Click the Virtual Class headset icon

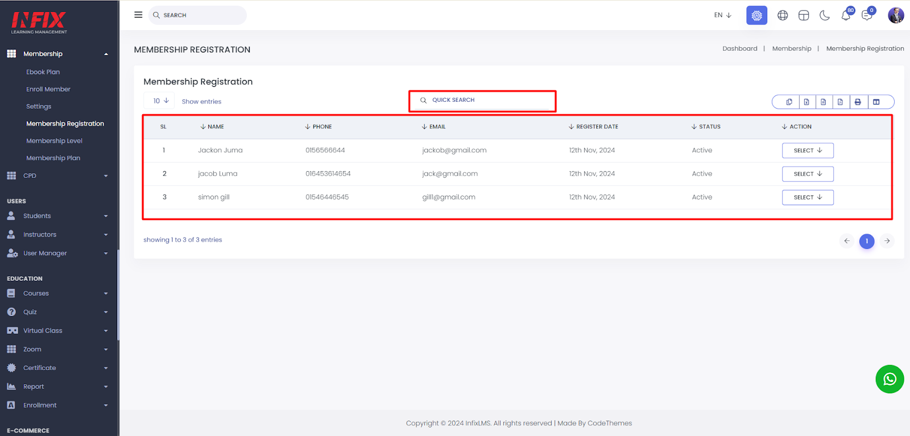(x=12, y=330)
